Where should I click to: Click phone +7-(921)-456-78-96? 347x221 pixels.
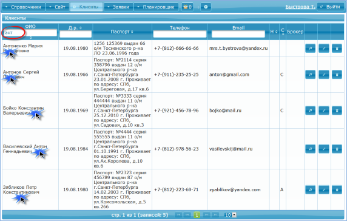pos(176,110)
